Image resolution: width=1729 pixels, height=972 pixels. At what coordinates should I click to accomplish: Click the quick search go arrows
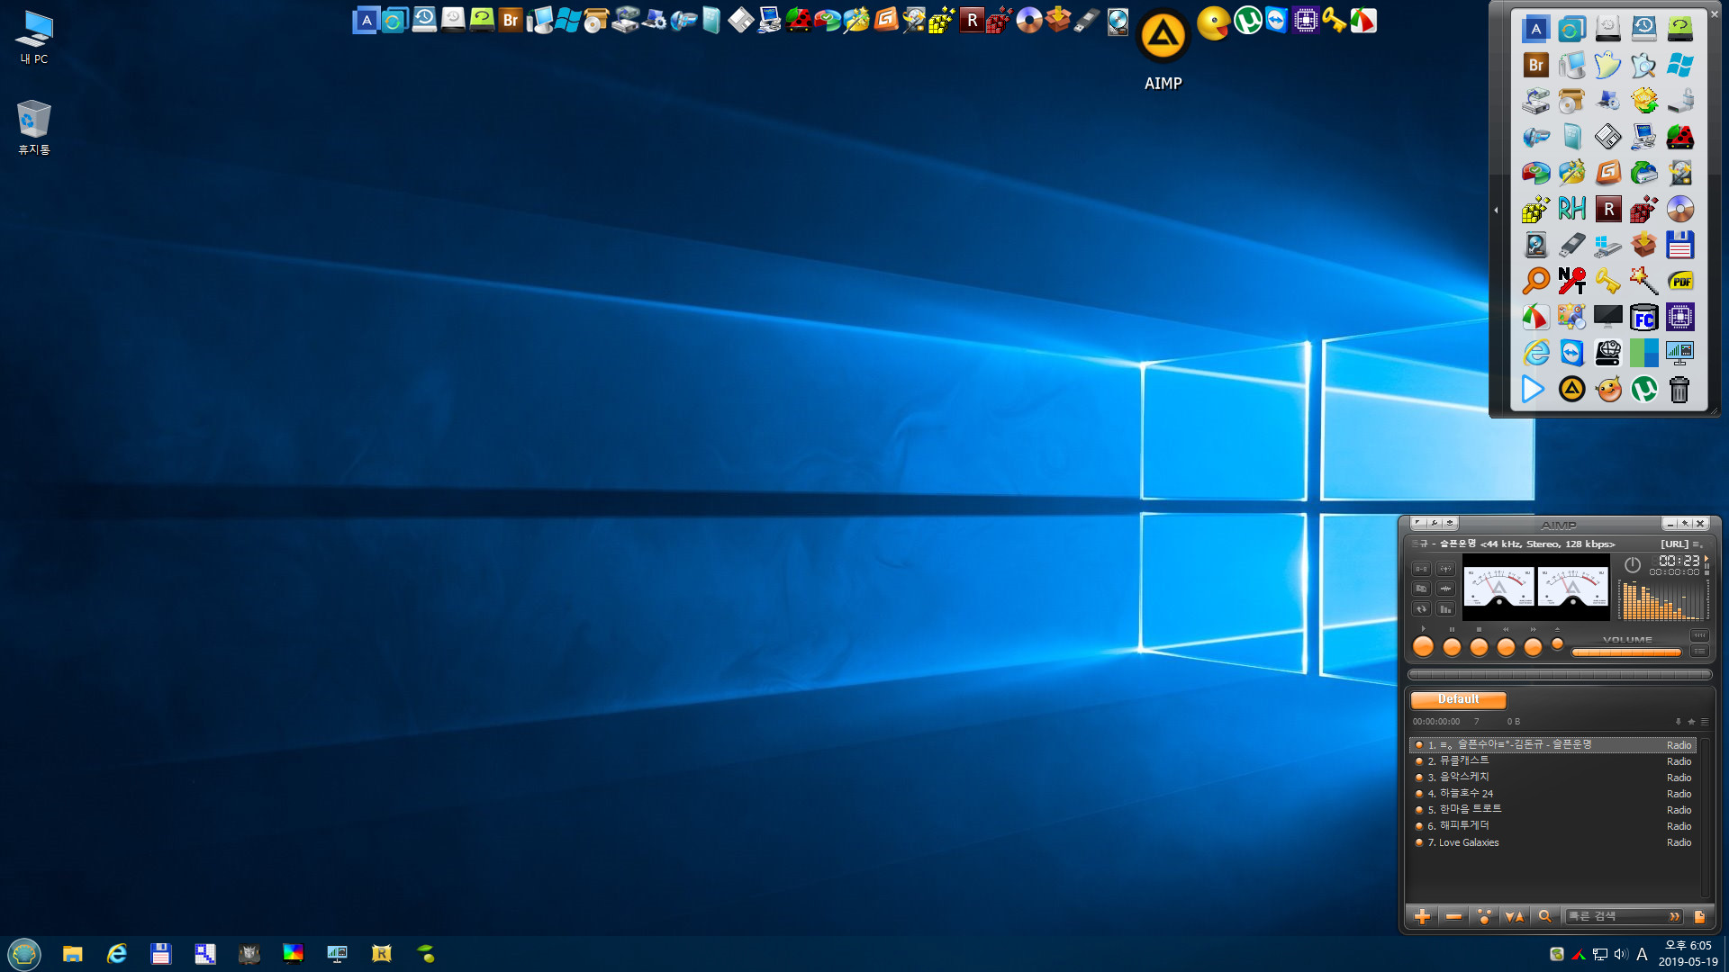pyautogui.click(x=1674, y=916)
